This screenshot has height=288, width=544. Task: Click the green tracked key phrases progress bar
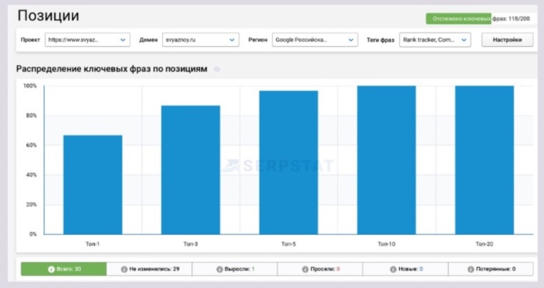pyautogui.click(x=458, y=19)
